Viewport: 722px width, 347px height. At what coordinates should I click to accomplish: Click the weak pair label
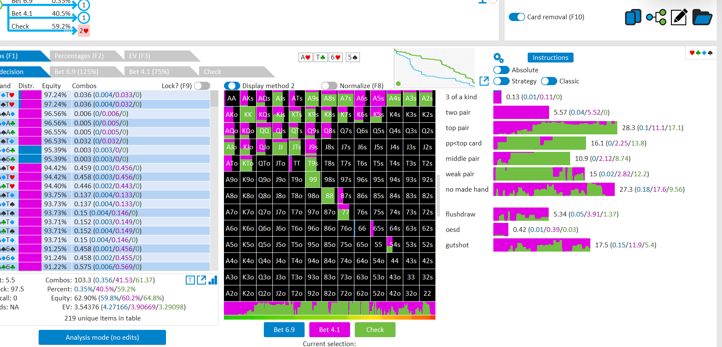click(x=460, y=174)
